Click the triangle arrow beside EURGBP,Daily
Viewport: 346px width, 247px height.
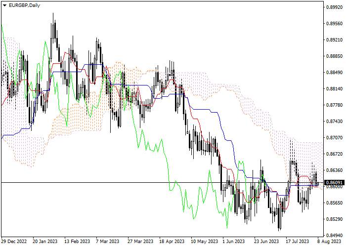[4, 5]
